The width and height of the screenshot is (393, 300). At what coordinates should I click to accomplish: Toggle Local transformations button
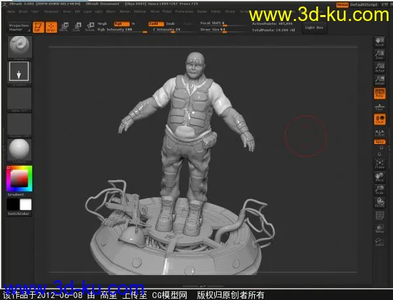(x=380, y=119)
